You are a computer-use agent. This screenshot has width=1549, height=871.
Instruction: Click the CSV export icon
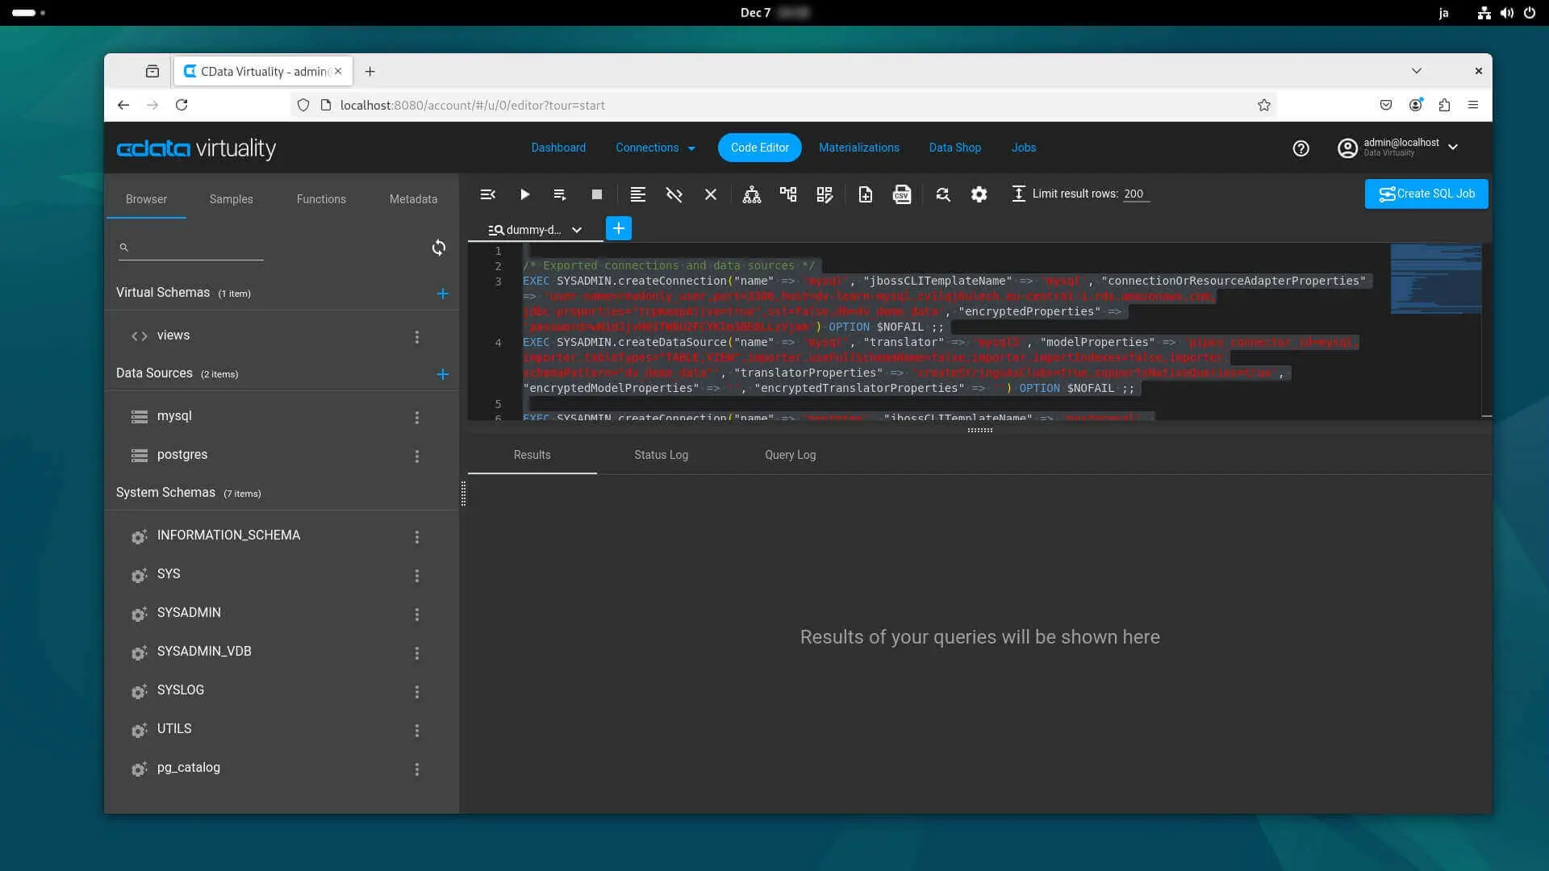coord(901,194)
